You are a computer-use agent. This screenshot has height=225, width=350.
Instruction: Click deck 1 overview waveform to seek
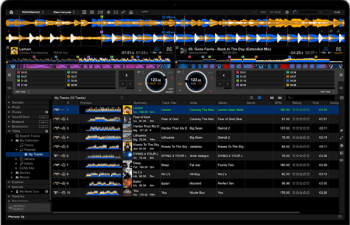[89, 60]
